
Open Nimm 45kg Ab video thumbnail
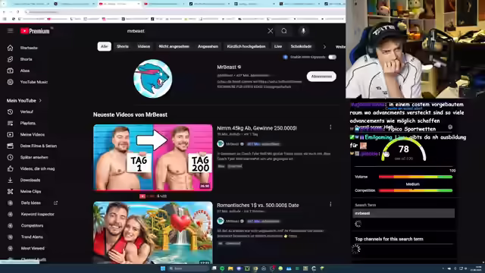[153, 157]
